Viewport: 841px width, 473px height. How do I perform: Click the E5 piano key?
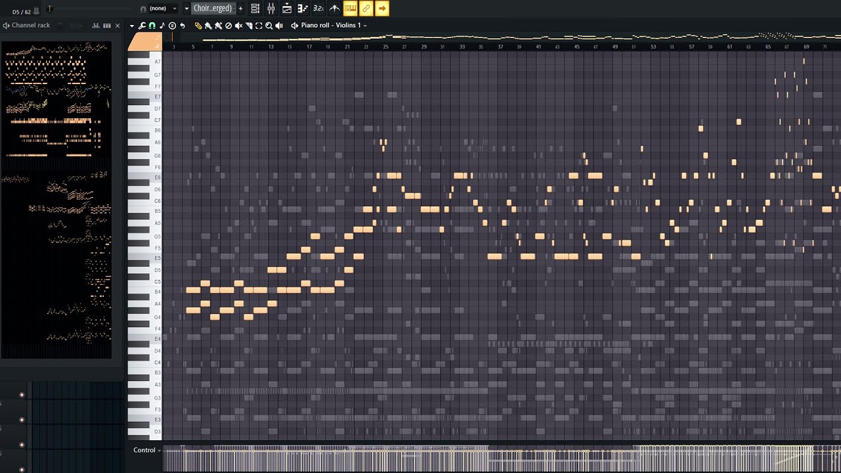(145, 259)
